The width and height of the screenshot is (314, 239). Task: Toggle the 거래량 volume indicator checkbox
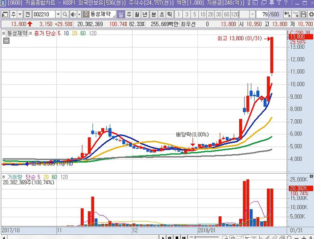click(x=3, y=177)
